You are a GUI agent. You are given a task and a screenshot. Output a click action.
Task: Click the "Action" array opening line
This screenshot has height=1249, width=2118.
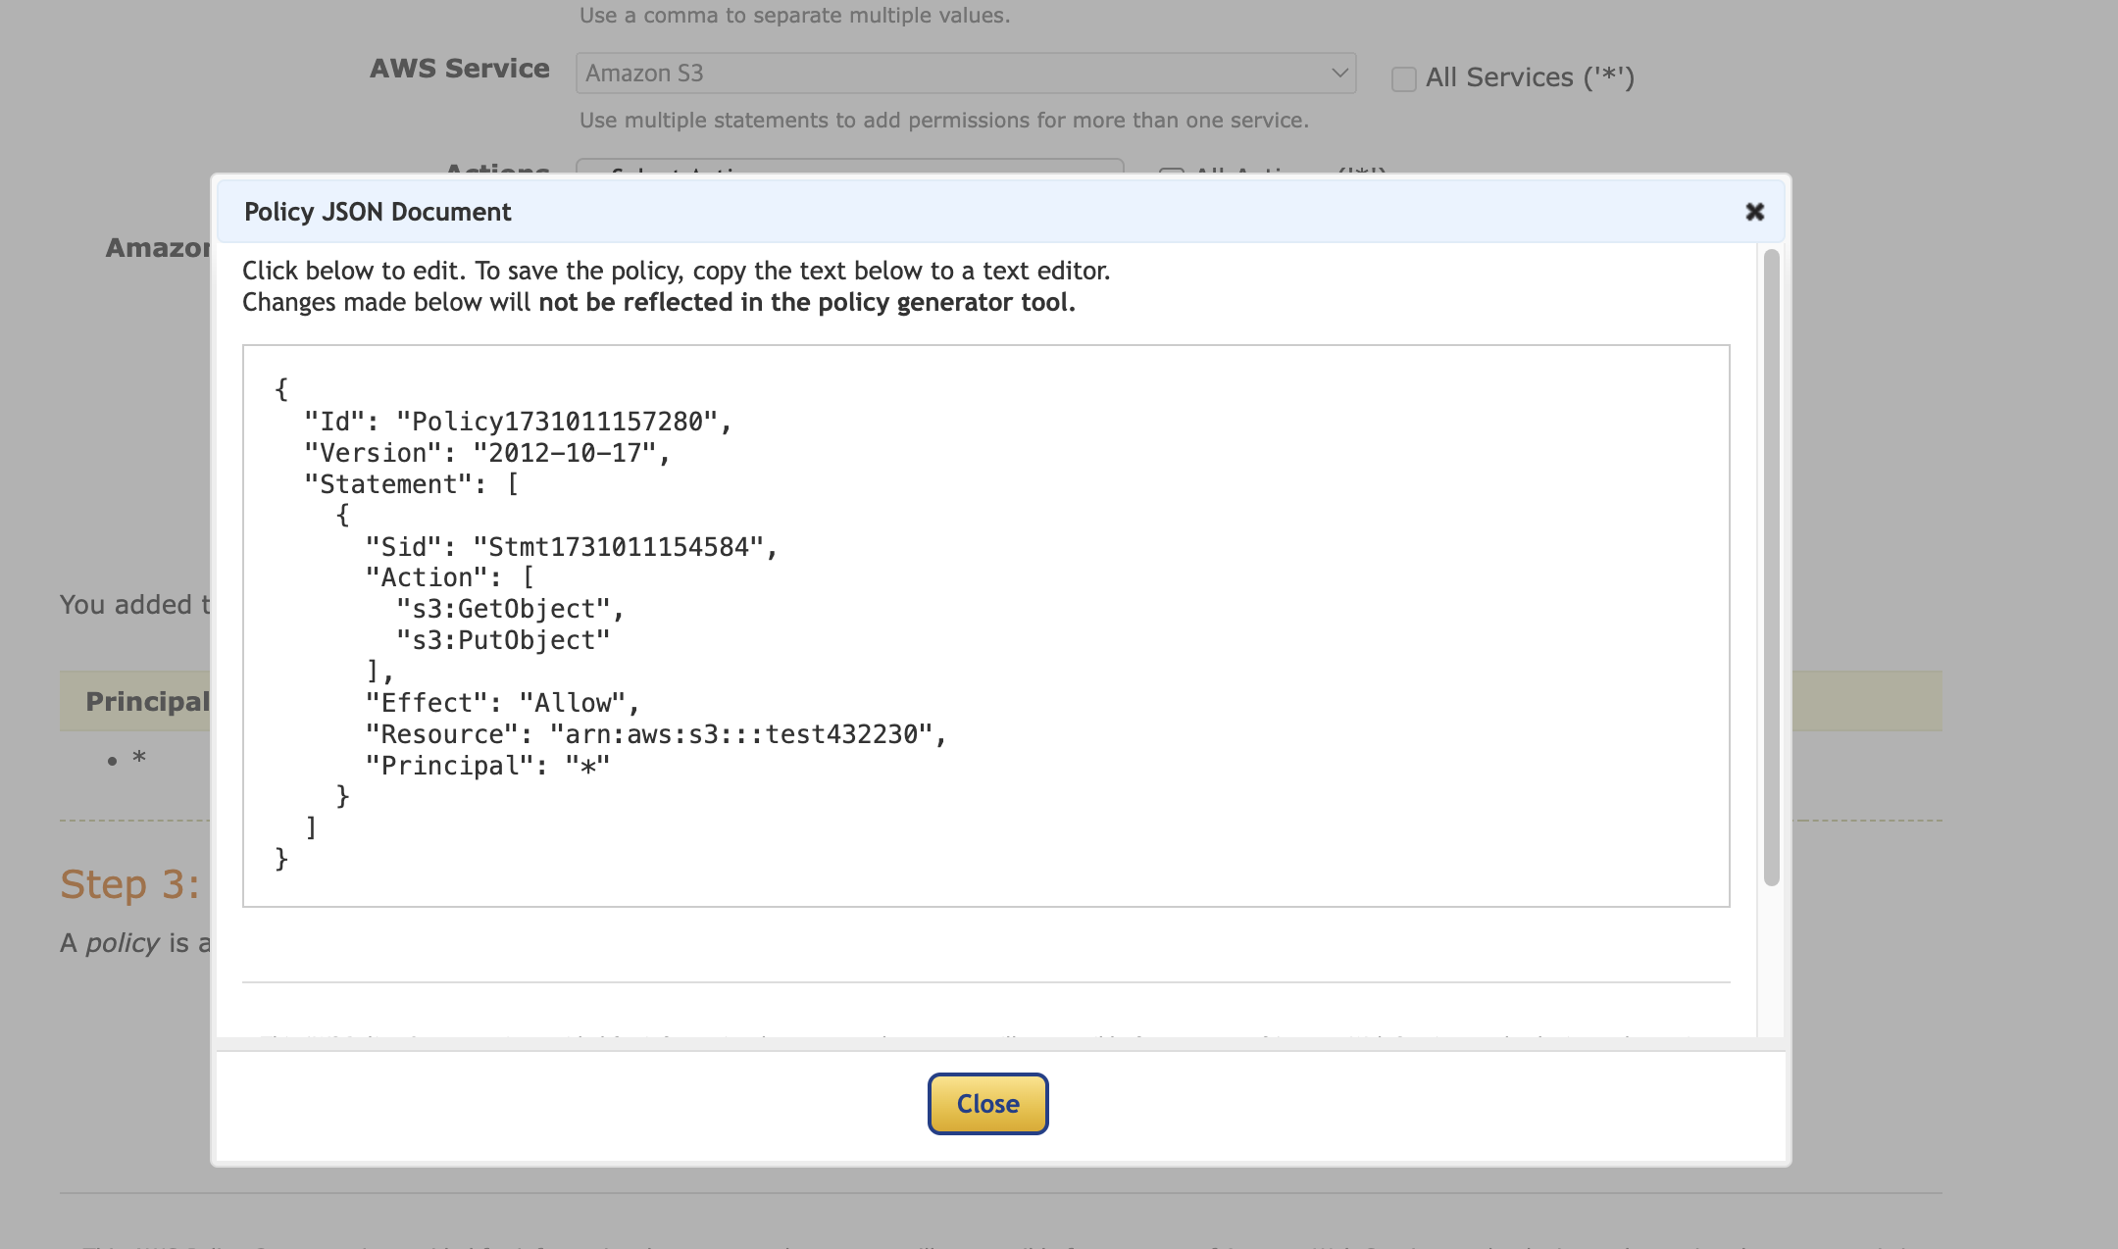click(449, 577)
